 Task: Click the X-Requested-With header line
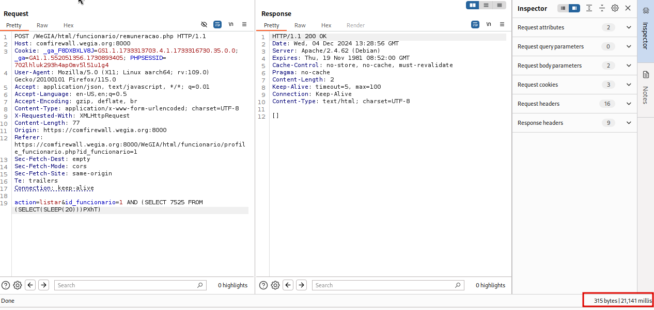[72, 116]
